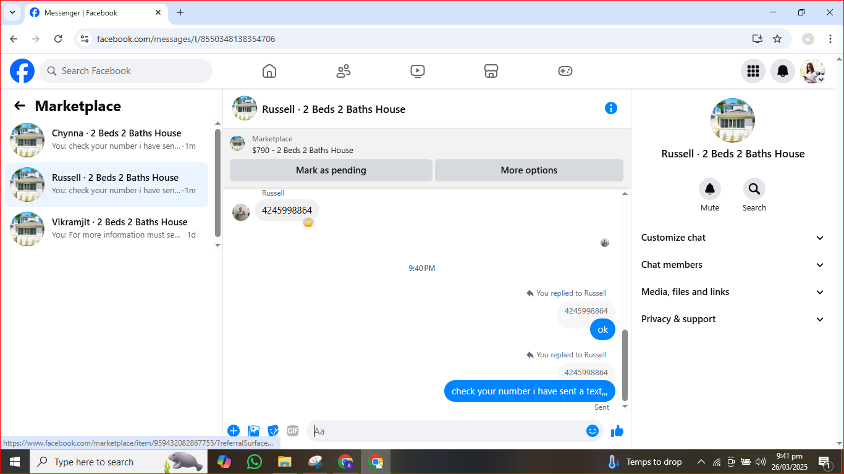The width and height of the screenshot is (844, 474).
Task: Open a new browser tab
Action: click(180, 12)
